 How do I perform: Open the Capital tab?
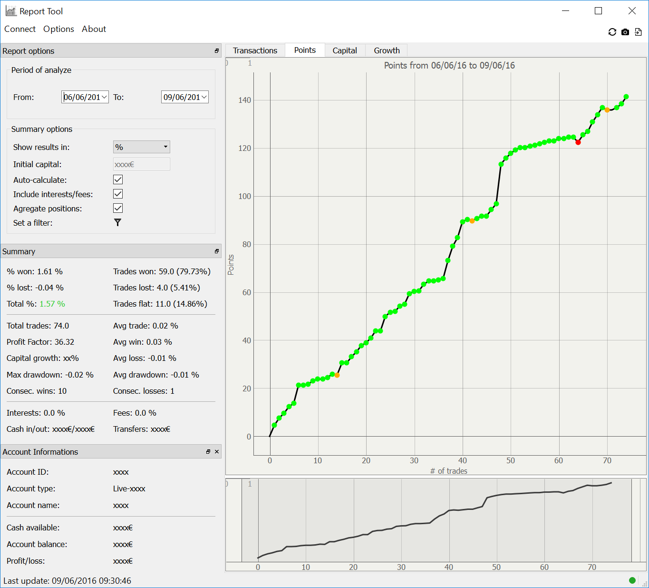[345, 50]
